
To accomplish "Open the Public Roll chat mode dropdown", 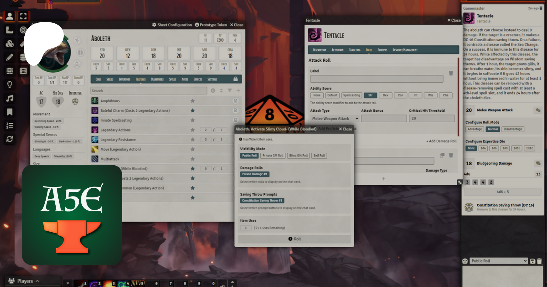I will pyautogui.click(x=499, y=261).
